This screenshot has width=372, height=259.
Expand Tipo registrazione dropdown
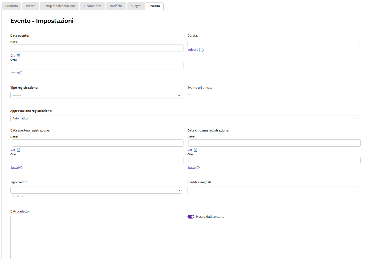(x=96, y=95)
